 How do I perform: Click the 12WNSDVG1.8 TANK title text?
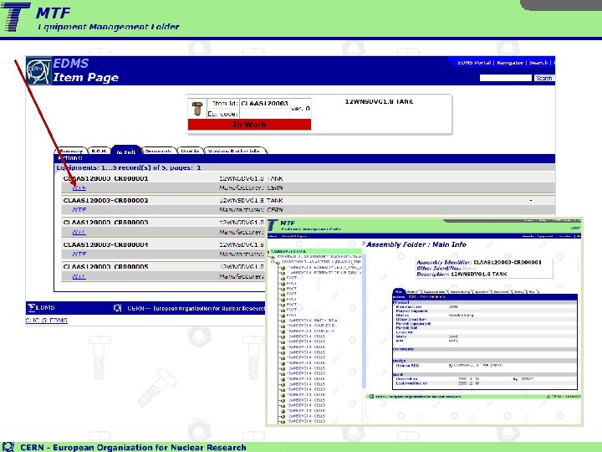pos(379,102)
